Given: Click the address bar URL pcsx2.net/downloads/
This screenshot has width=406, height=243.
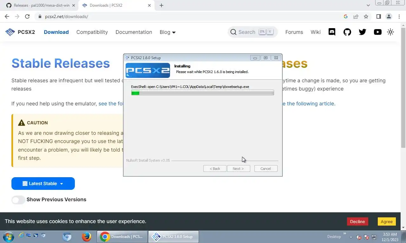Looking at the screenshot, I should 66,16.
